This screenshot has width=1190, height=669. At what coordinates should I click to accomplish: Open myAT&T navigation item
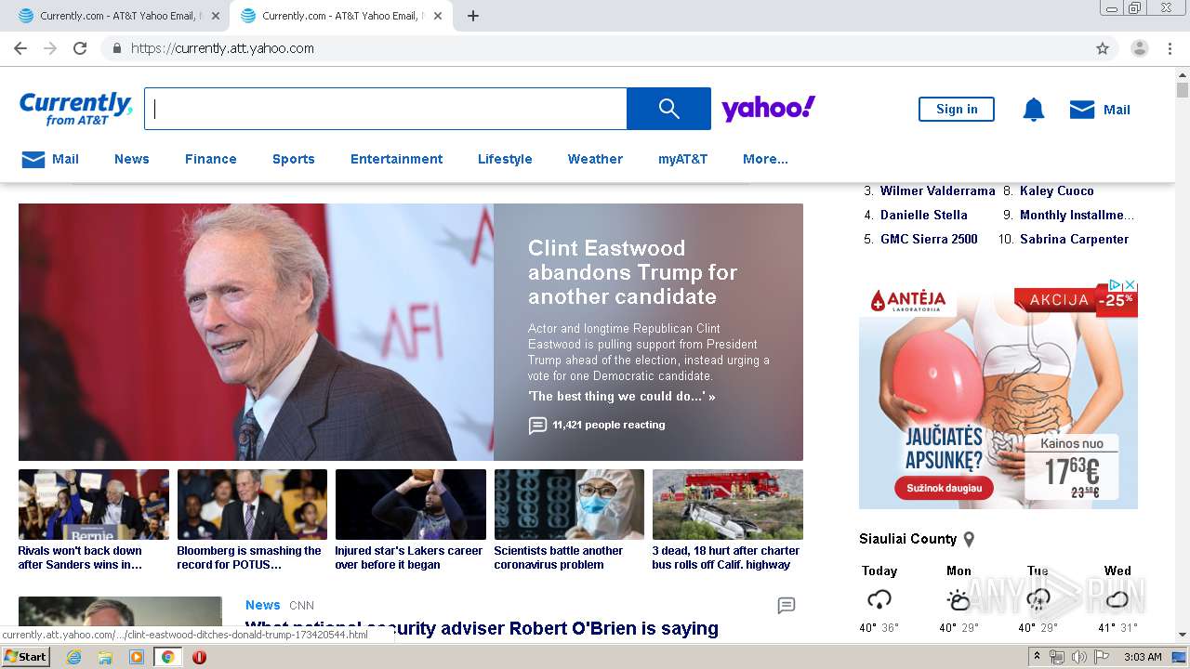(x=683, y=159)
